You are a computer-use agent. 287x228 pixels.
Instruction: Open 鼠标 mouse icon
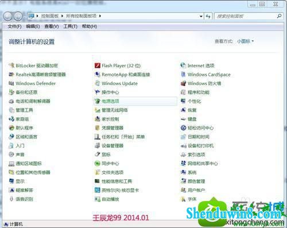pyautogui.click(x=98, y=154)
